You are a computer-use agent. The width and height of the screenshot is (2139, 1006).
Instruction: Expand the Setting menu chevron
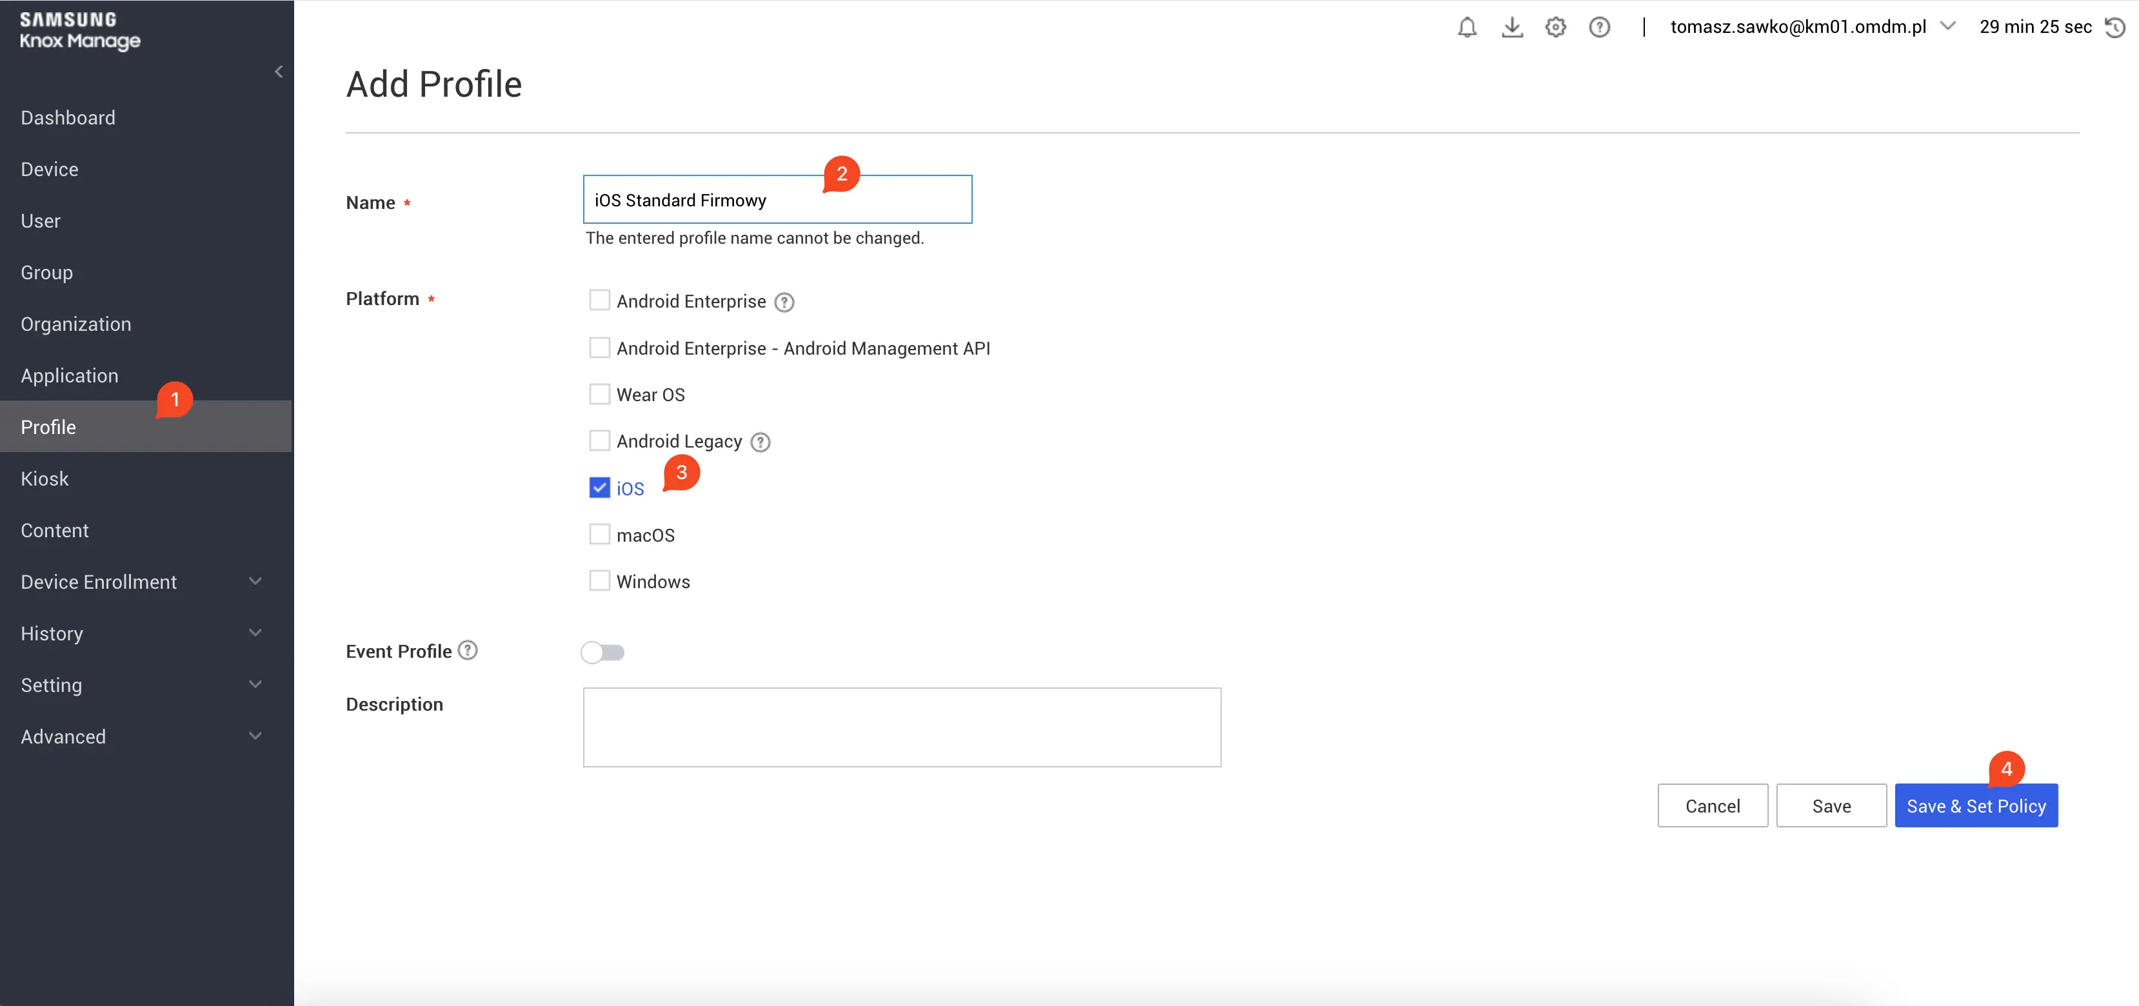tap(255, 684)
